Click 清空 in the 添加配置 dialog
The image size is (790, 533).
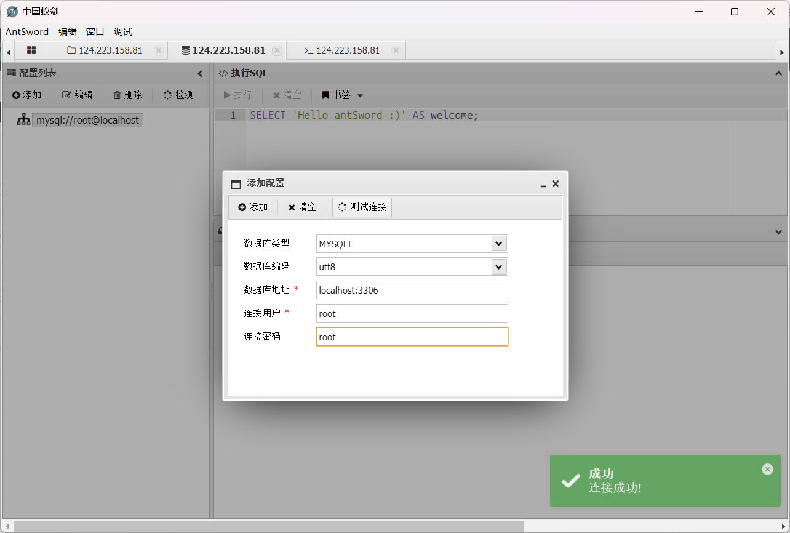302,207
